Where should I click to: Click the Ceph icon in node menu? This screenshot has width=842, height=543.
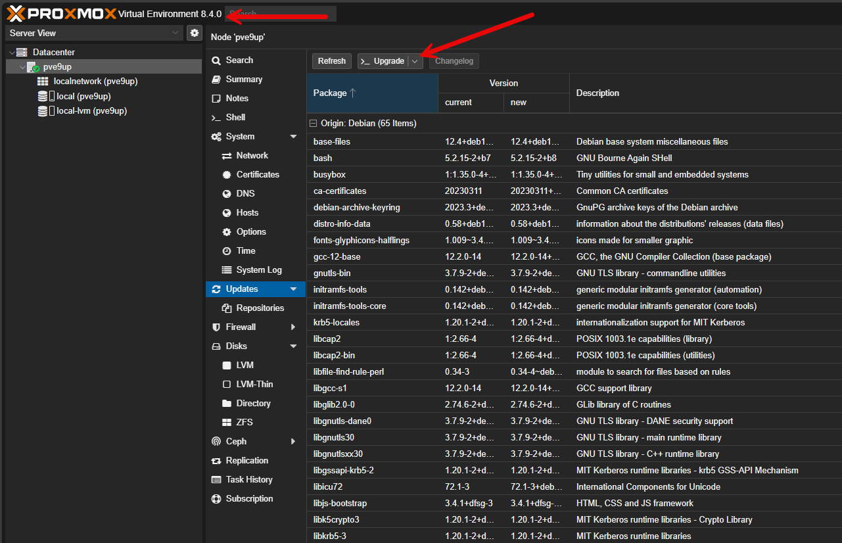[216, 442]
